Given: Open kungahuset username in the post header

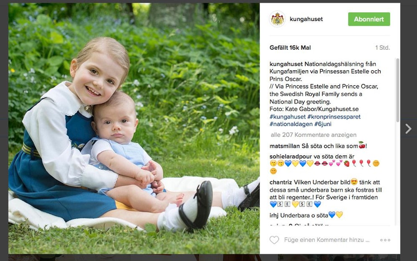Looking at the screenshot, I should [x=306, y=19].
